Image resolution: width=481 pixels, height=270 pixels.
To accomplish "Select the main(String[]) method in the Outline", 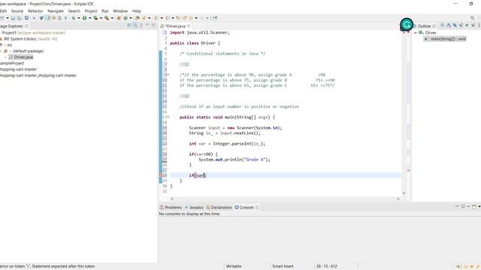I will point(446,39).
